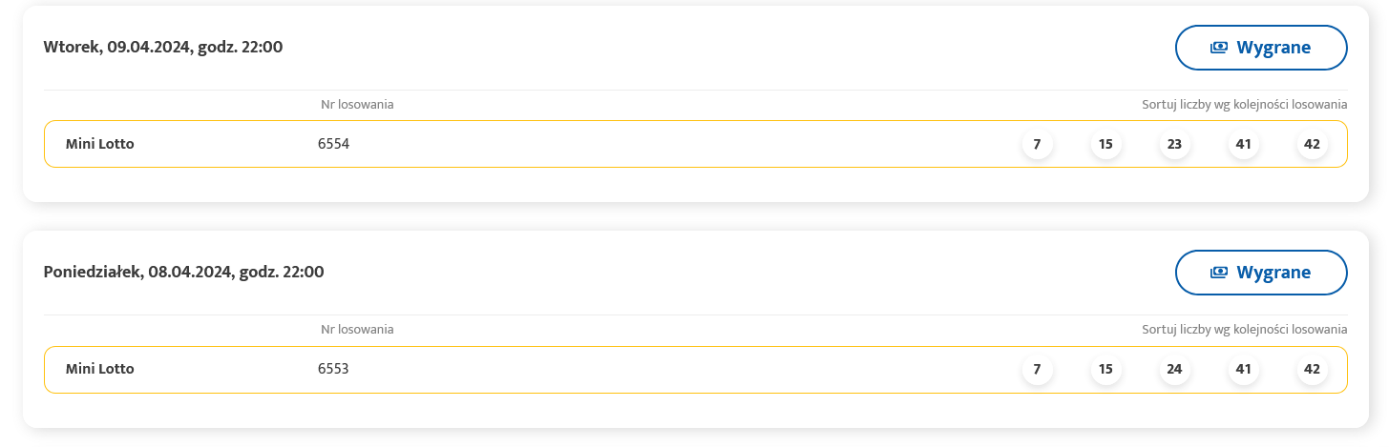
Task: Click the banknote icon in Monday's Wygrane button
Action: click(1218, 273)
